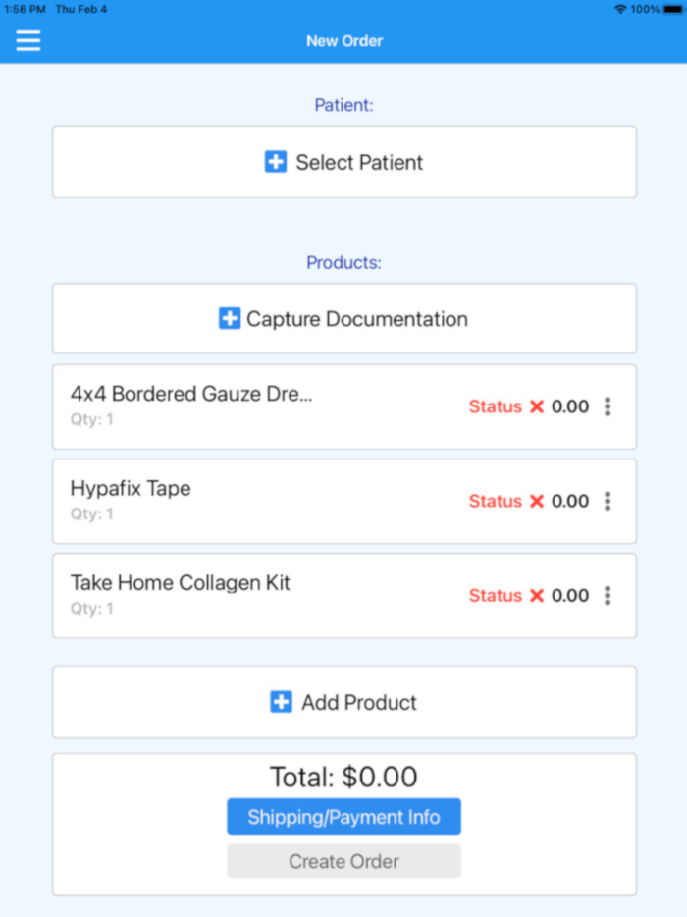Click the Total: $0.00 amount
687x917 pixels.
(343, 776)
